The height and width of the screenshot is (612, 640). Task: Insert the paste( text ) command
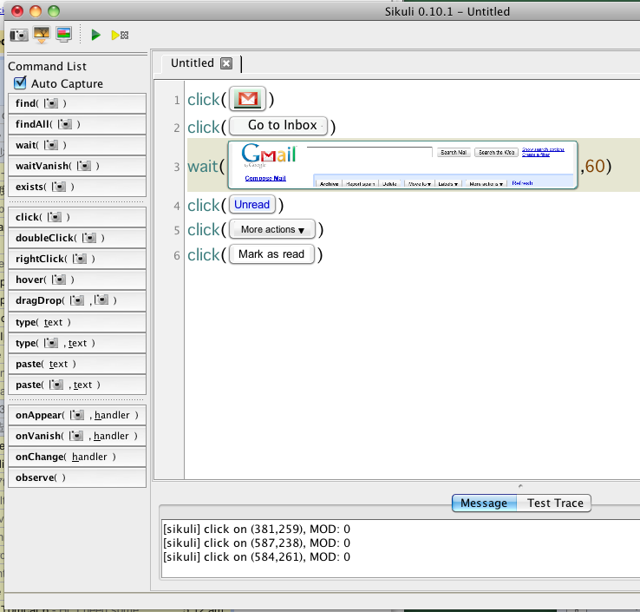pos(77,364)
